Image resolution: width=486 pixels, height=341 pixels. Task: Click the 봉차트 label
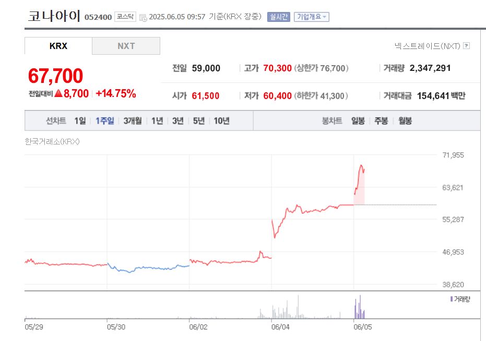click(332, 121)
